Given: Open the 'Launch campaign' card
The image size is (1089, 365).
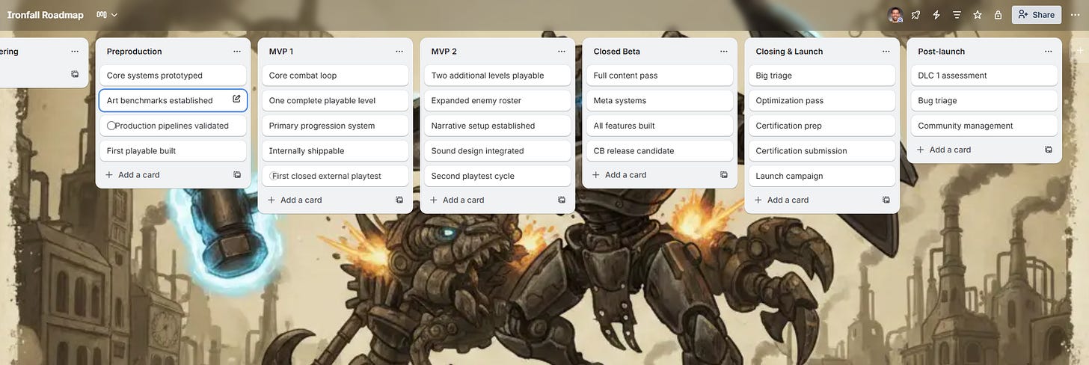Looking at the screenshot, I should click(822, 176).
